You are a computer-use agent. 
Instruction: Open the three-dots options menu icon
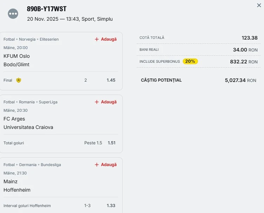click(13, 14)
